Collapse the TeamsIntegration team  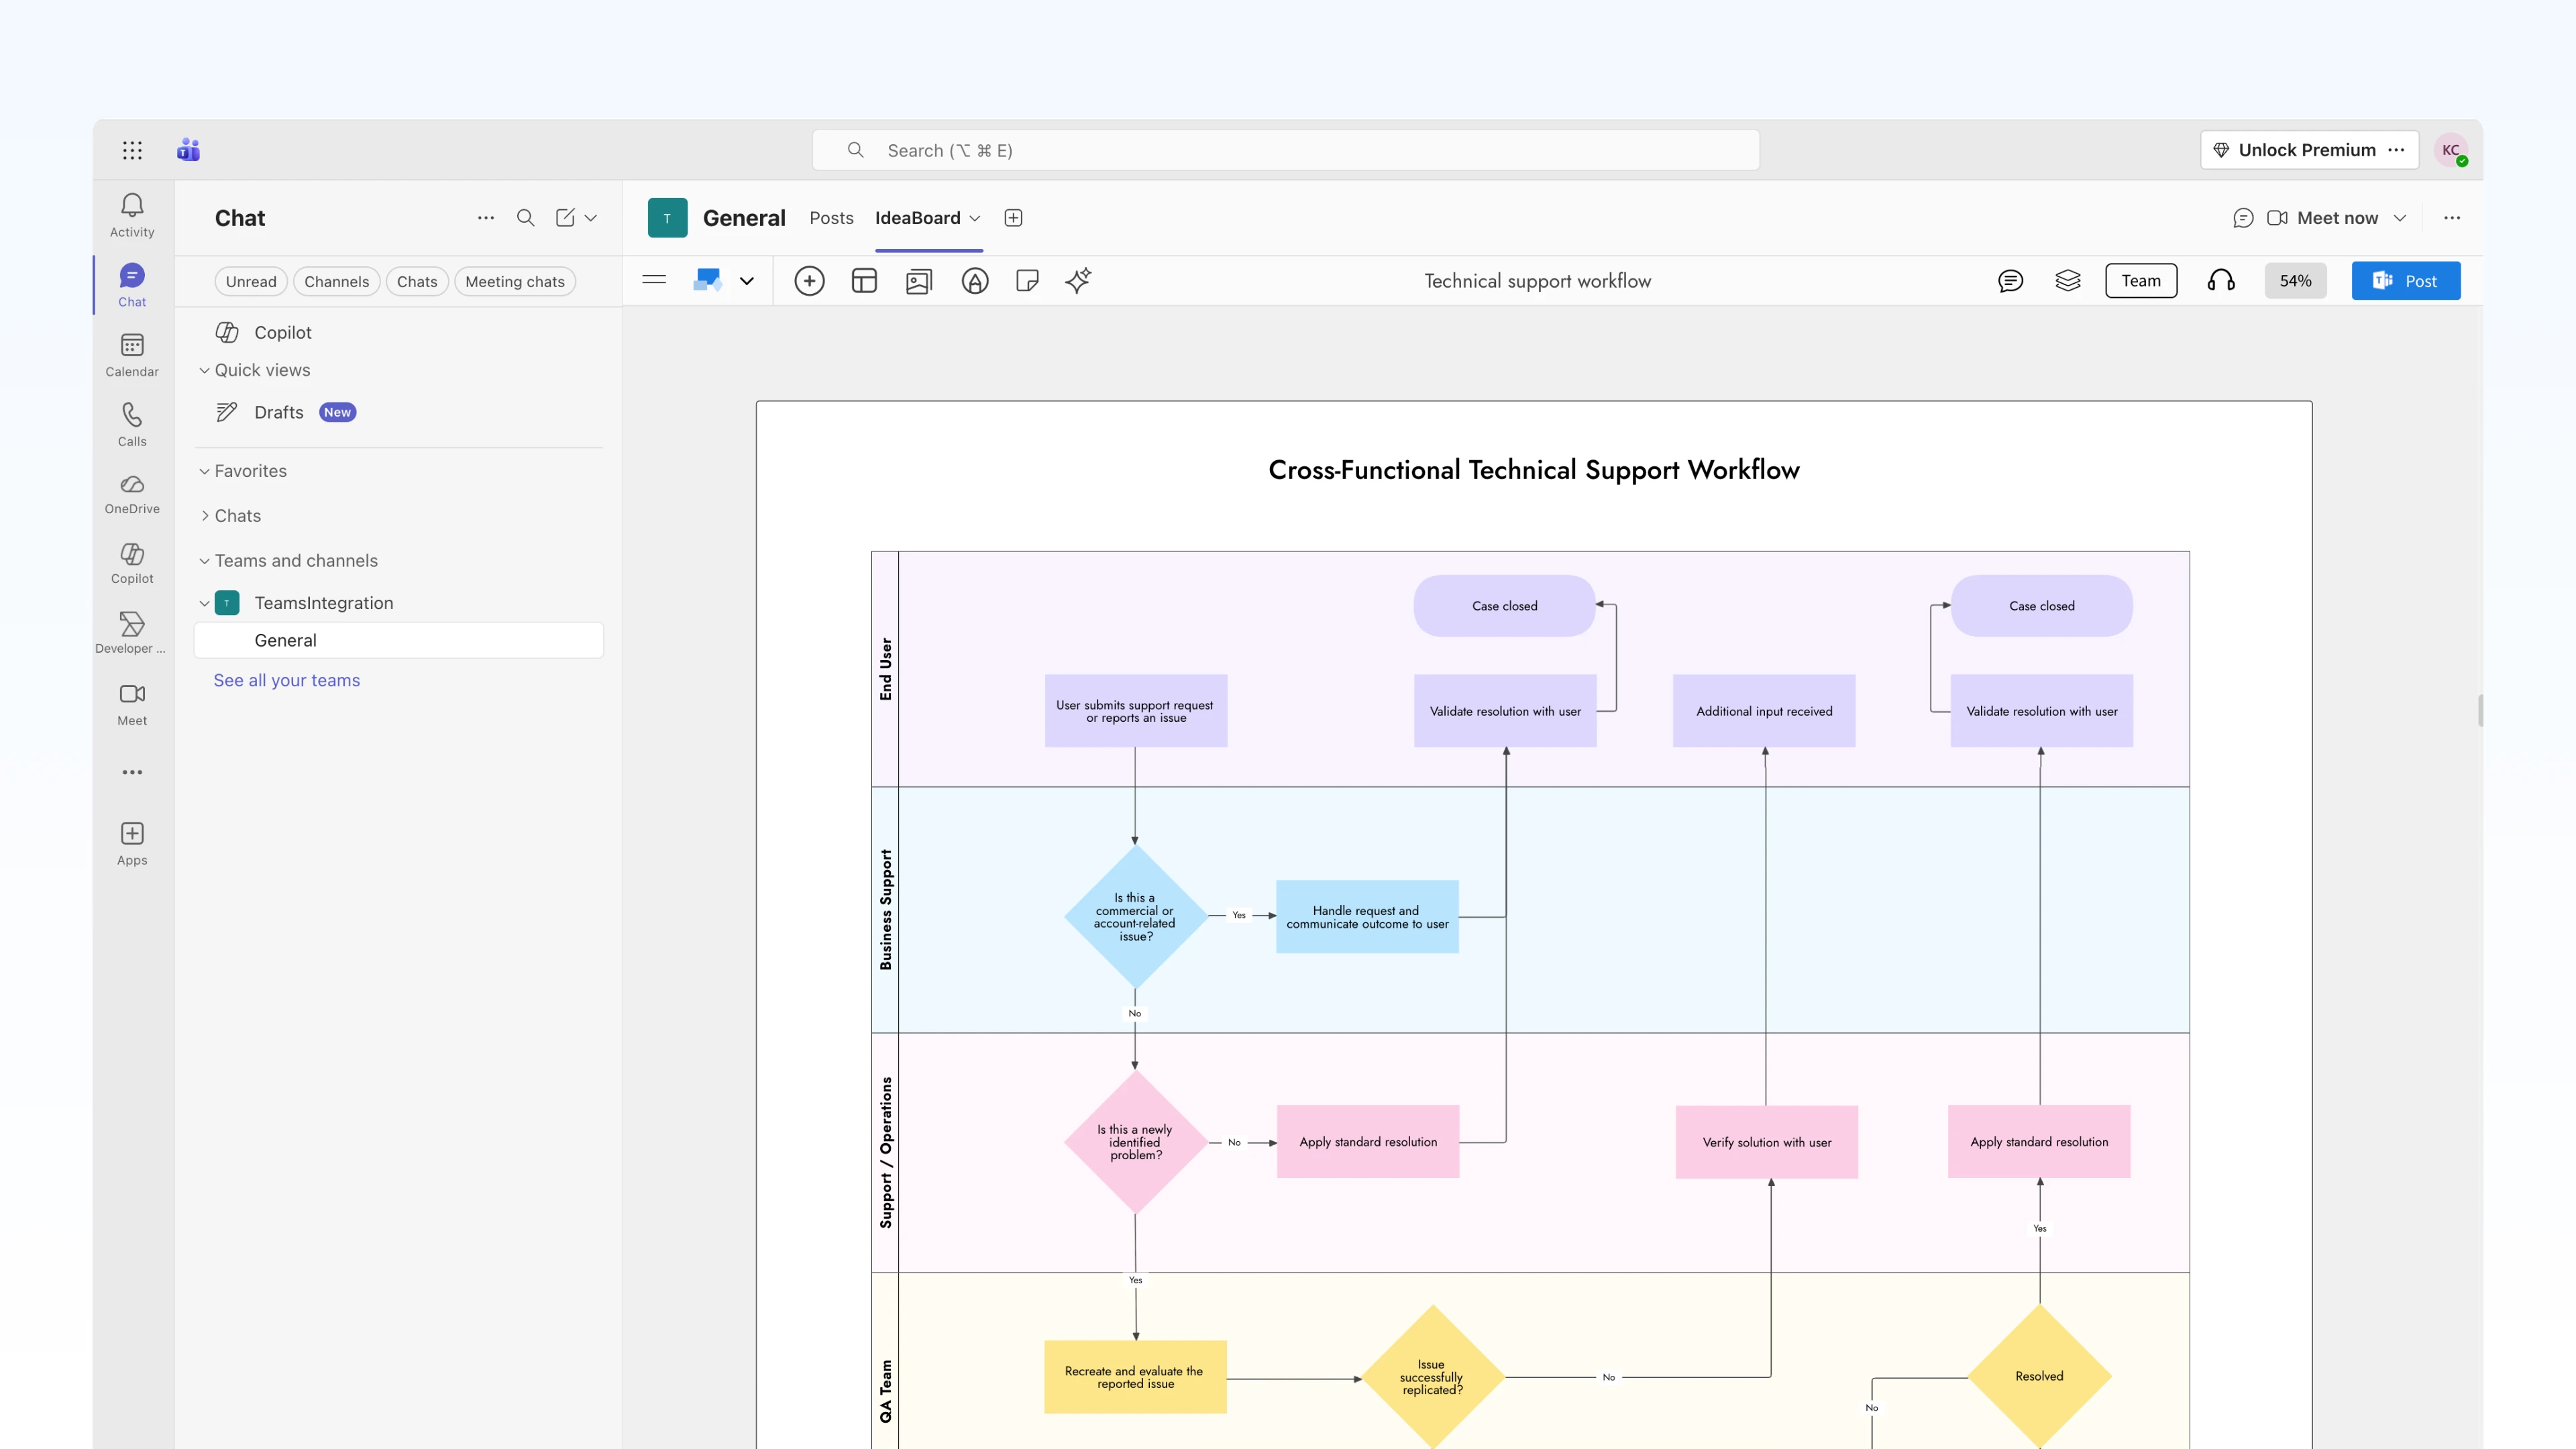coord(204,603)
